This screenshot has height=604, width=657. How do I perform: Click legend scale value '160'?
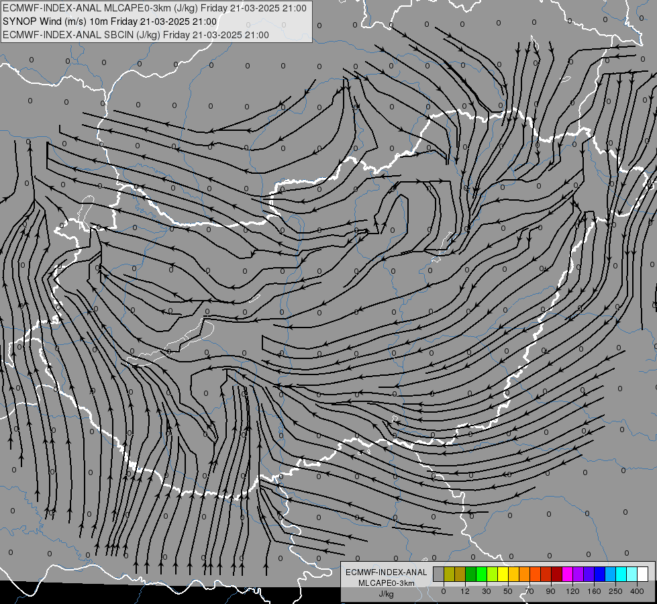pos(594,591)
